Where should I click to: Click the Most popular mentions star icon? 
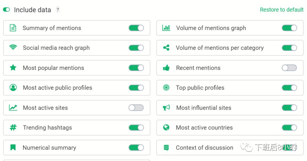[13, 68]
